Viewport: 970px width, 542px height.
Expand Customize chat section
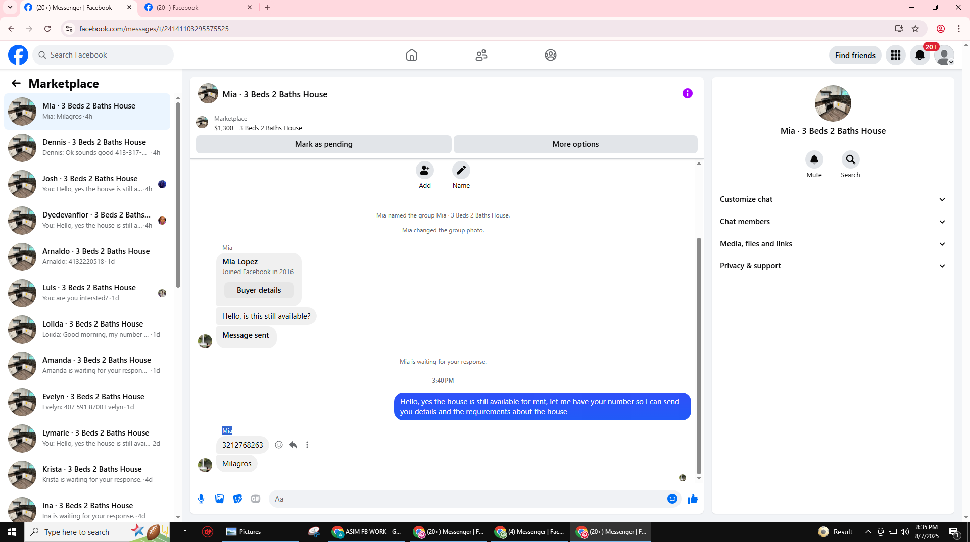click(x=833, y=199)
